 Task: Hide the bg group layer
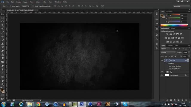click(162, 72)
